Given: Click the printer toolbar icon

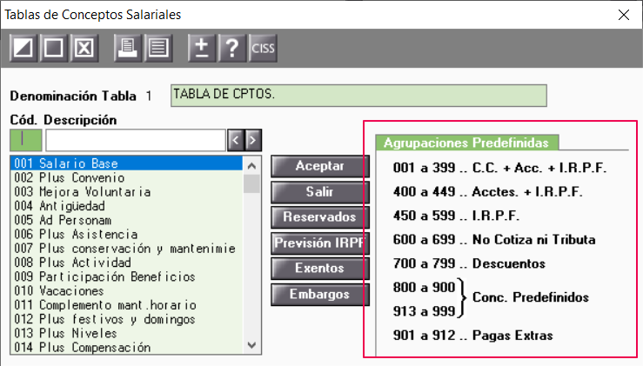Looking at the screenshot, I should pyautogui.click(x=128, y=49).
